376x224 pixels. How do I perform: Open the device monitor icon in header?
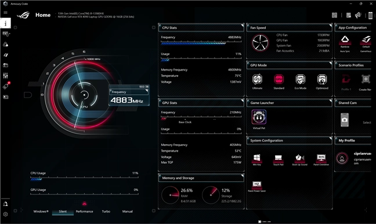[349, 15]
